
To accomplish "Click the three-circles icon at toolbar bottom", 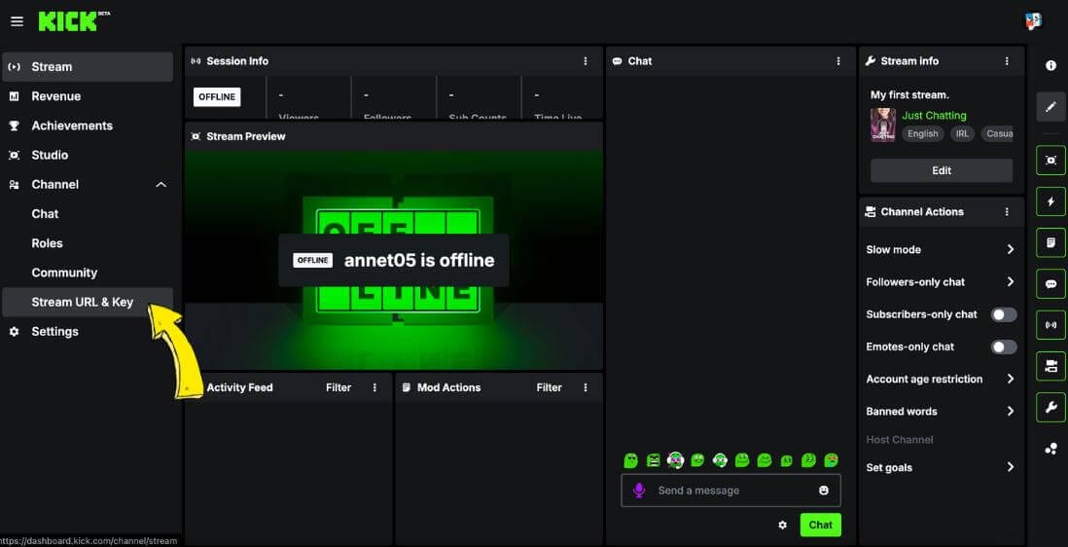I will tap(1050, 449).
